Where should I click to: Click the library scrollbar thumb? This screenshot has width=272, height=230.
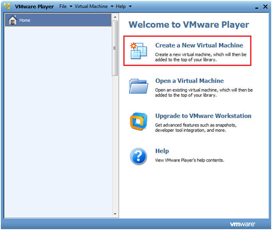(x=115, y=48)
